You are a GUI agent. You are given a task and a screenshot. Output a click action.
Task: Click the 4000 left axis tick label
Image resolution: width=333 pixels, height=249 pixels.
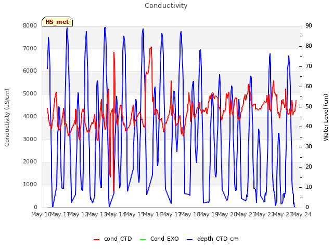[30, 116]
